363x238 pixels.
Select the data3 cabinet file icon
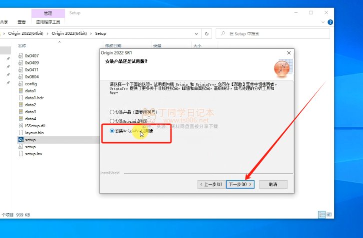coord(21,112)
